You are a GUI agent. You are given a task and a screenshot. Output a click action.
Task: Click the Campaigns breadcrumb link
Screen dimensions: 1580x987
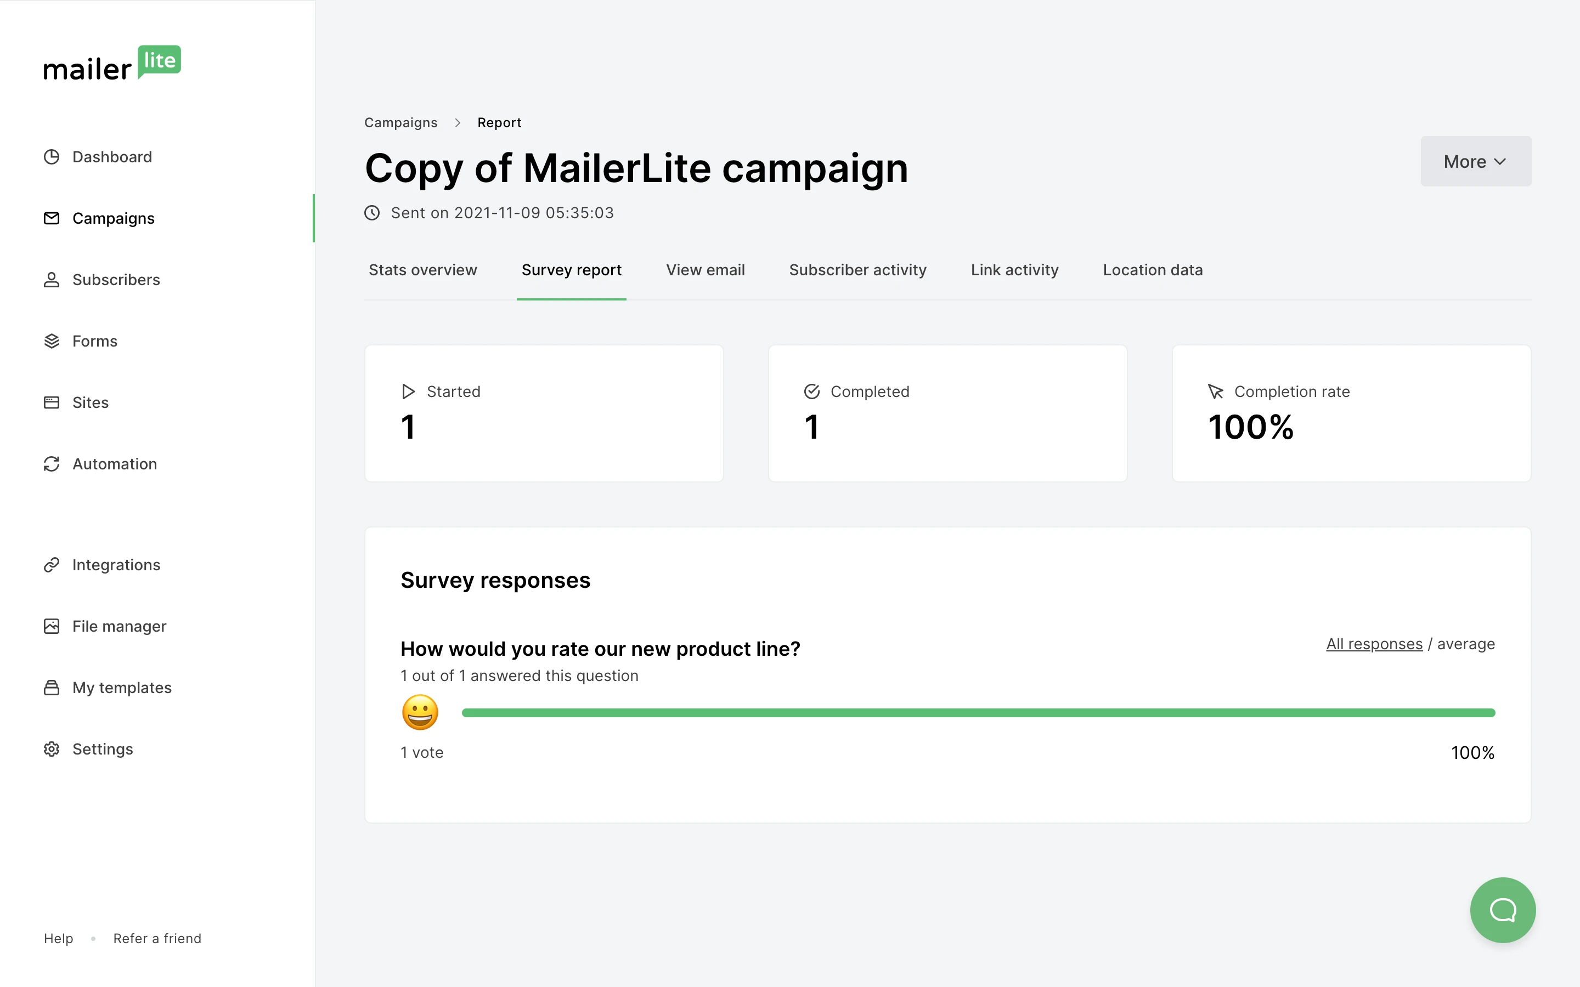pyautogui.click(x=400, y=123)
